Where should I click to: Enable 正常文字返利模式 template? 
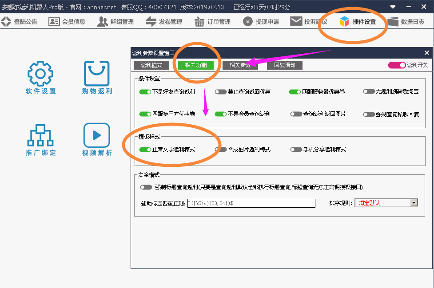pyautogui.click(x=145, y=150)
